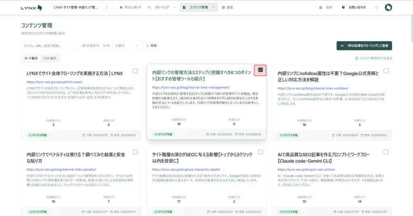
Task: Check the LYNXでサイト全体クローリング card checkbox
Action: pyautogui.click(x=135, y=71)
